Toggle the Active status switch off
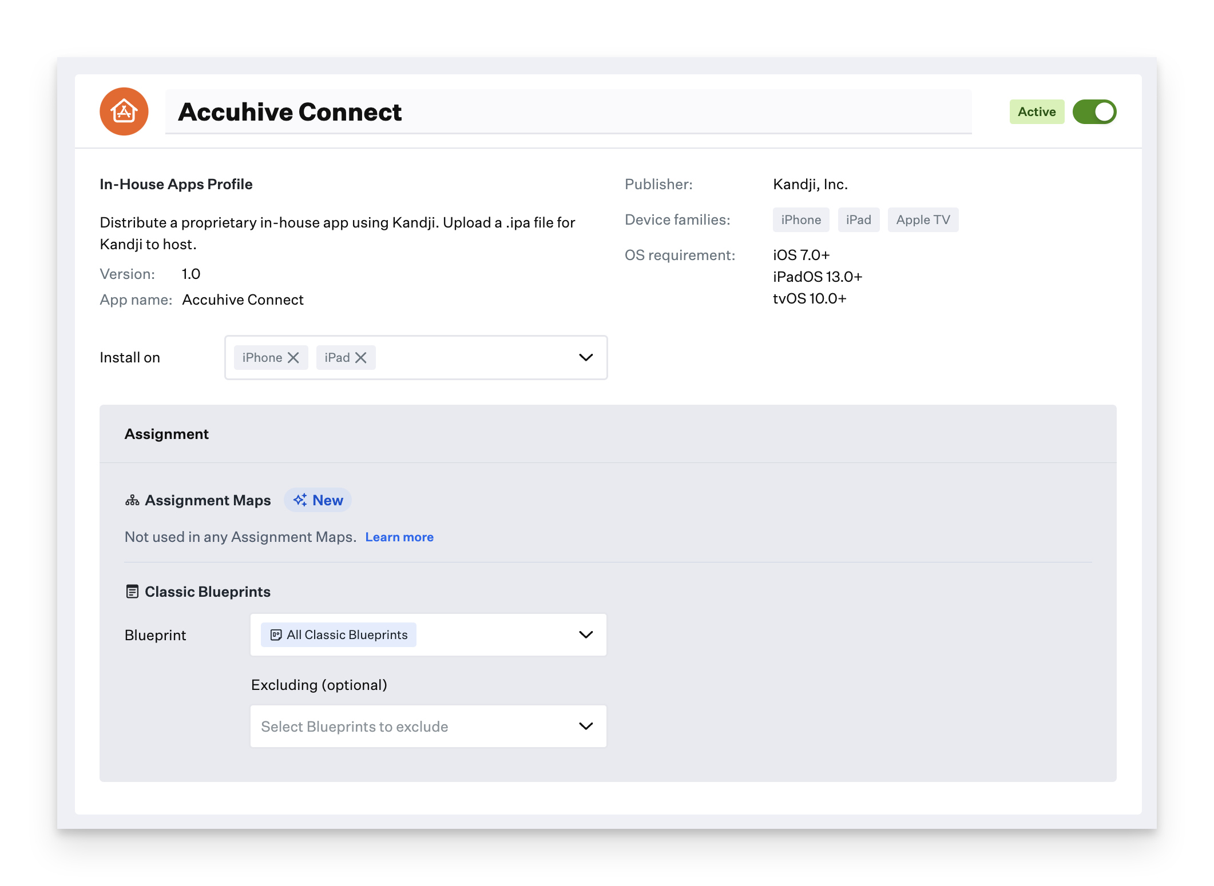 pos(1094,112)
